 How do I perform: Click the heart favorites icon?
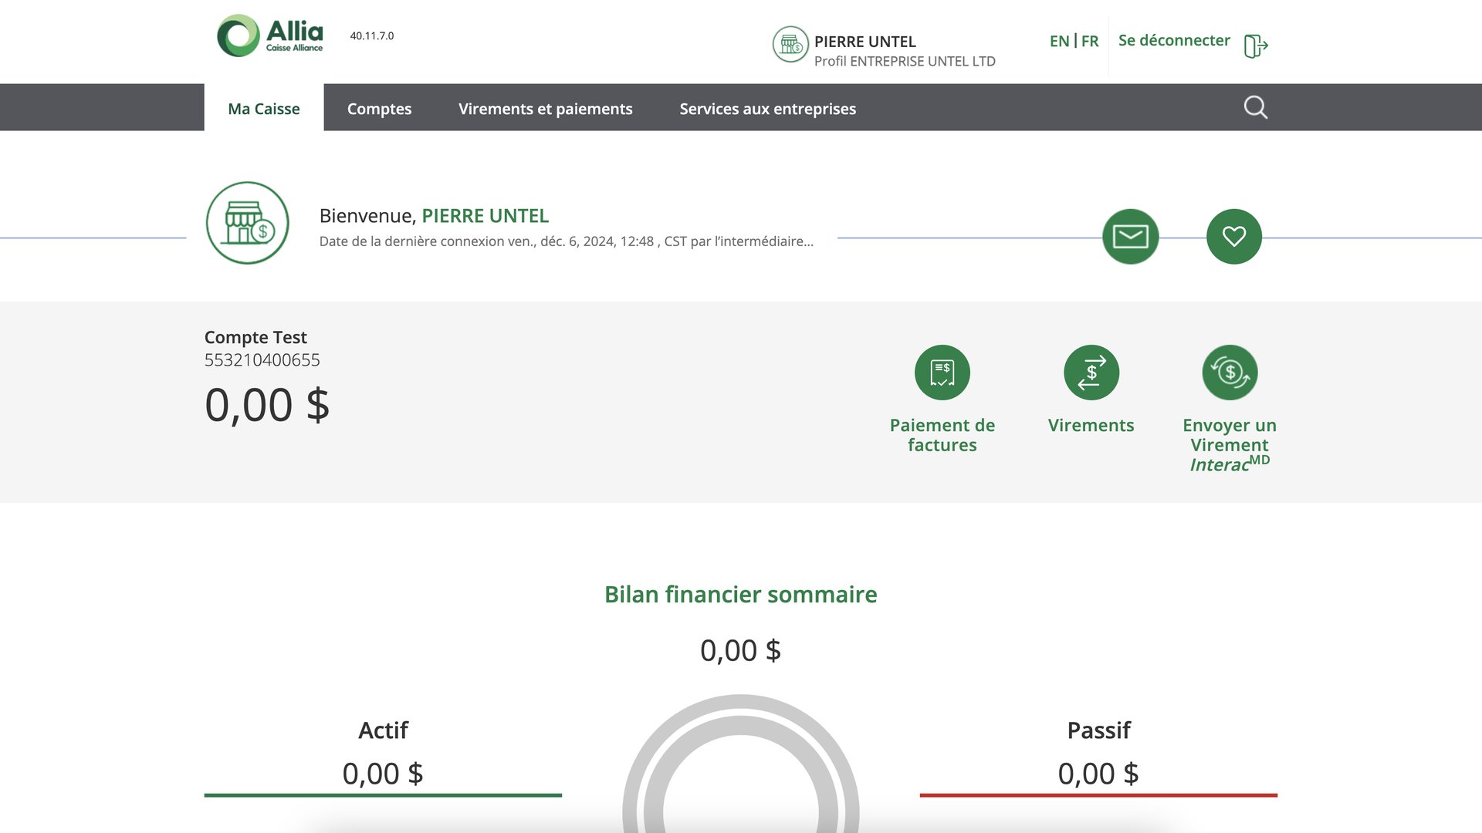click(1233, 237)
